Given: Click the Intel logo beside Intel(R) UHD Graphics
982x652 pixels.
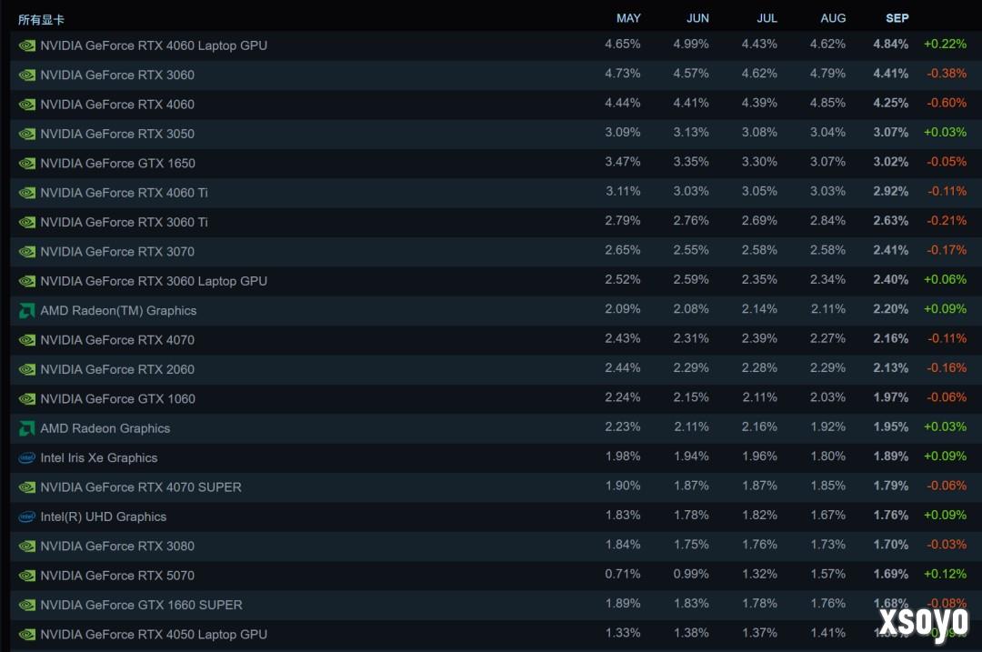Looking at the screenshot, I should pyautogui.click(x=26, y=517).
